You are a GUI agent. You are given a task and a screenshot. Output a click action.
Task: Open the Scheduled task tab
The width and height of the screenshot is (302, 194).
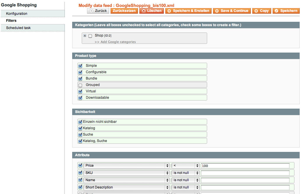pyautogui.click(x=33, y=28)
